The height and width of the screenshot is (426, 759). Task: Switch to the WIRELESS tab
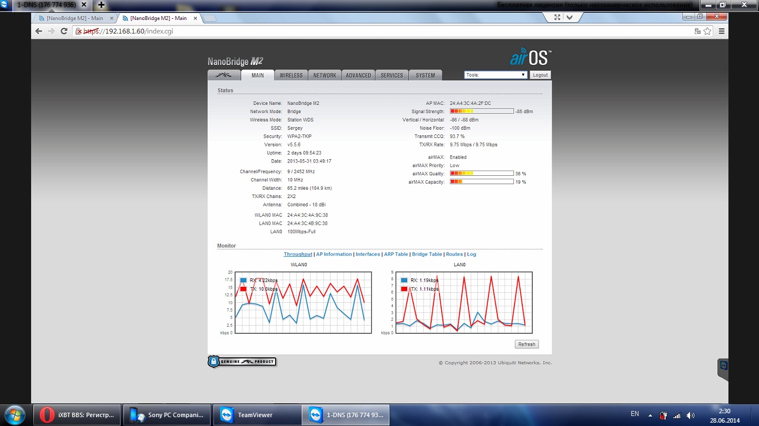click(291, 75)
